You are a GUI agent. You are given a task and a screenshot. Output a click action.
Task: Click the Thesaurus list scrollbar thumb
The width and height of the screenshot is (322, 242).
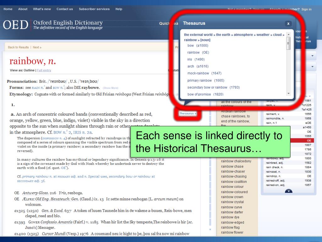289,43
